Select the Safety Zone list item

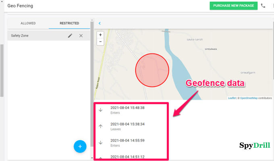click(32, 36)
